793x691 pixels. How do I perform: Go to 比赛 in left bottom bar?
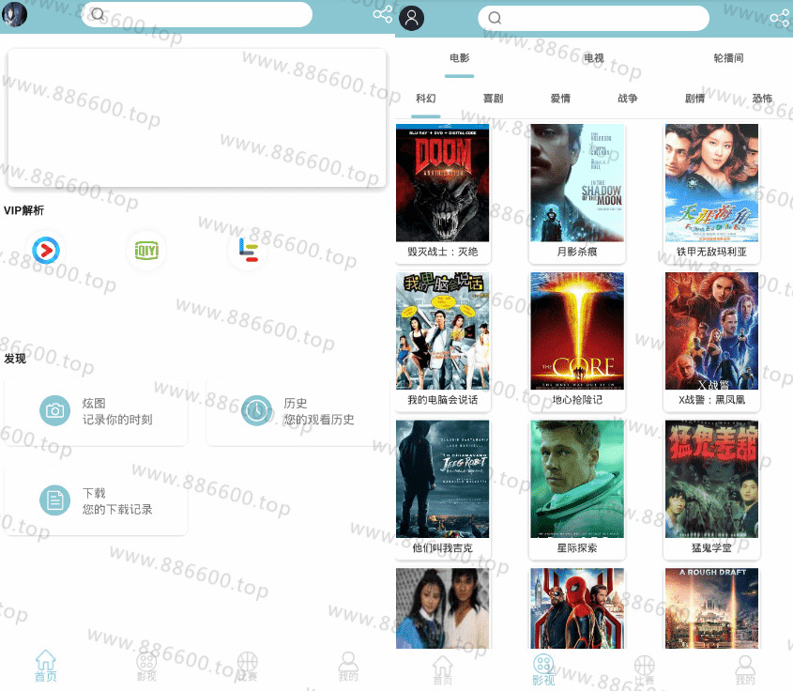[248, 666]
